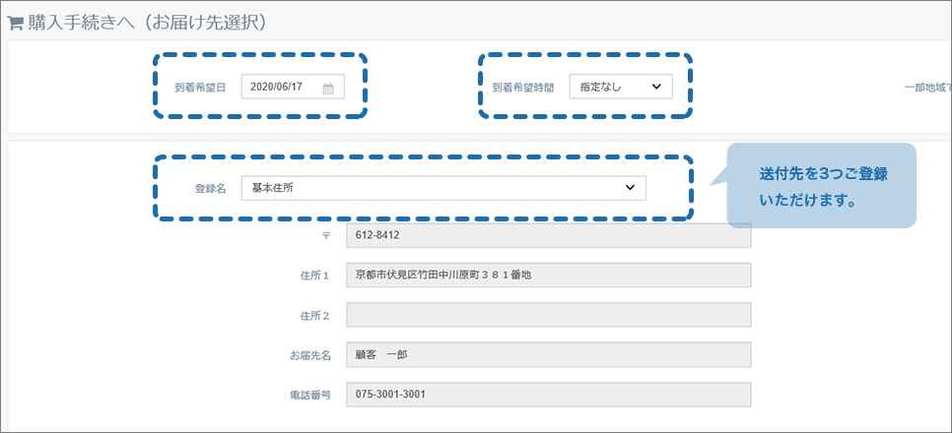952x433 pixels.
Task: Click the shopping cart icon in the header
Action: 15,23
